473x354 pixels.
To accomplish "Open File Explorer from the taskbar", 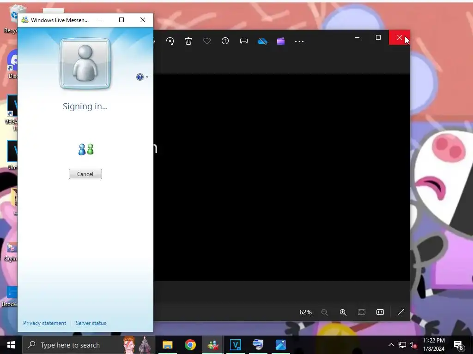I will pyautogui.click(x=167, y=345).
